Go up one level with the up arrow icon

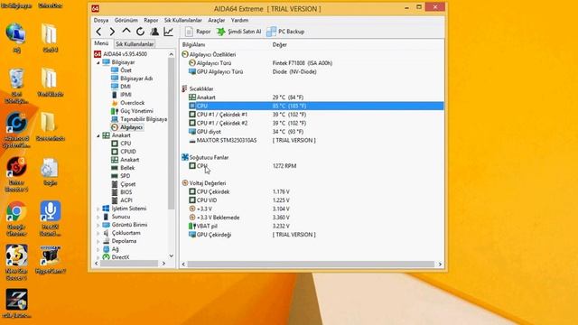(126, 32)
